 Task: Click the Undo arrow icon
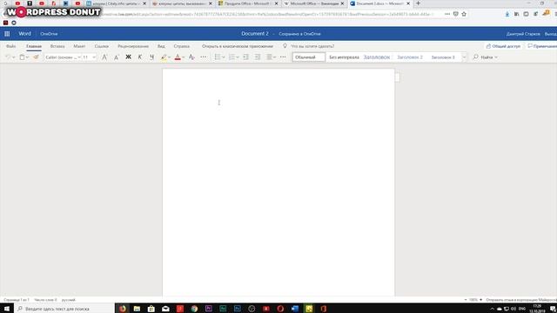8,57
